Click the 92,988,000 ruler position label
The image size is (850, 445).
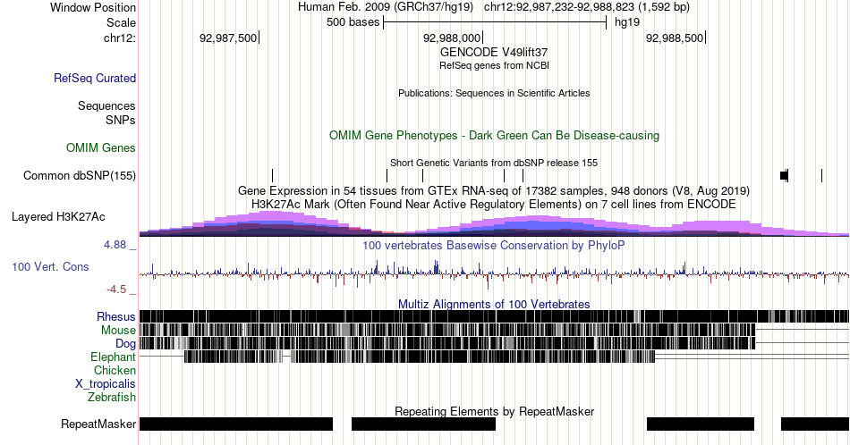(452, 38)
